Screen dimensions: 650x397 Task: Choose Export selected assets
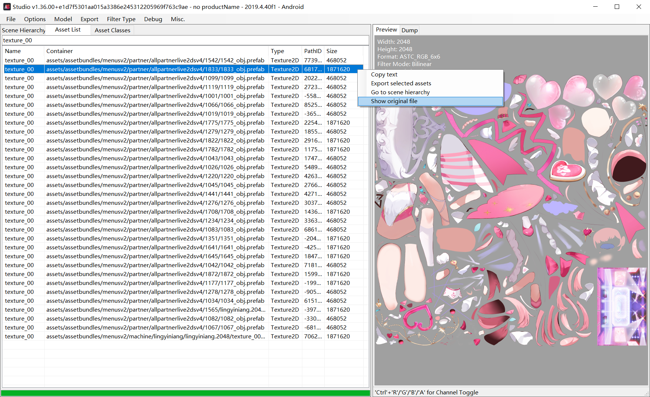pos(430,83)
